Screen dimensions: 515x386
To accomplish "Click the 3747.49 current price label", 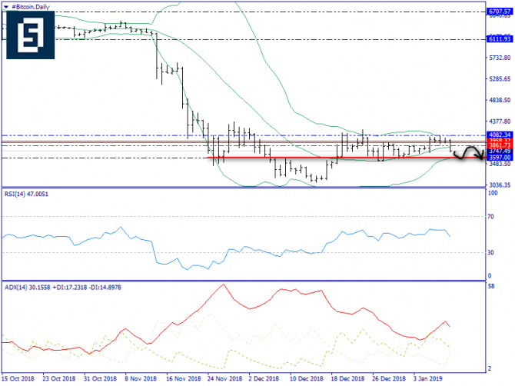I will coord(500,151).
